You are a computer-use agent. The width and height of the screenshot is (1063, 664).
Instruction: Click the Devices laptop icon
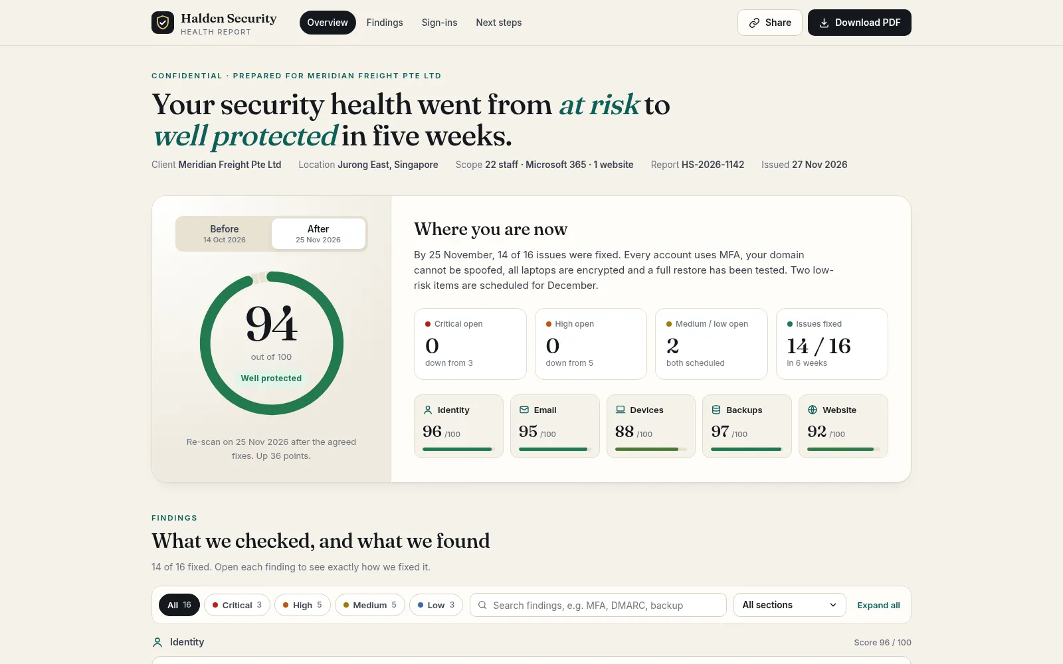point(621,410)
